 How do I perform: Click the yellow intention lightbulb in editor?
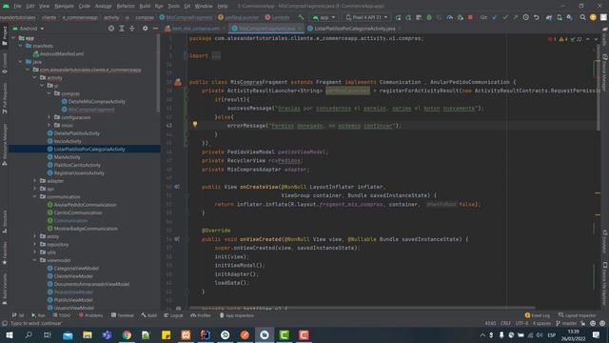point(195,125)
